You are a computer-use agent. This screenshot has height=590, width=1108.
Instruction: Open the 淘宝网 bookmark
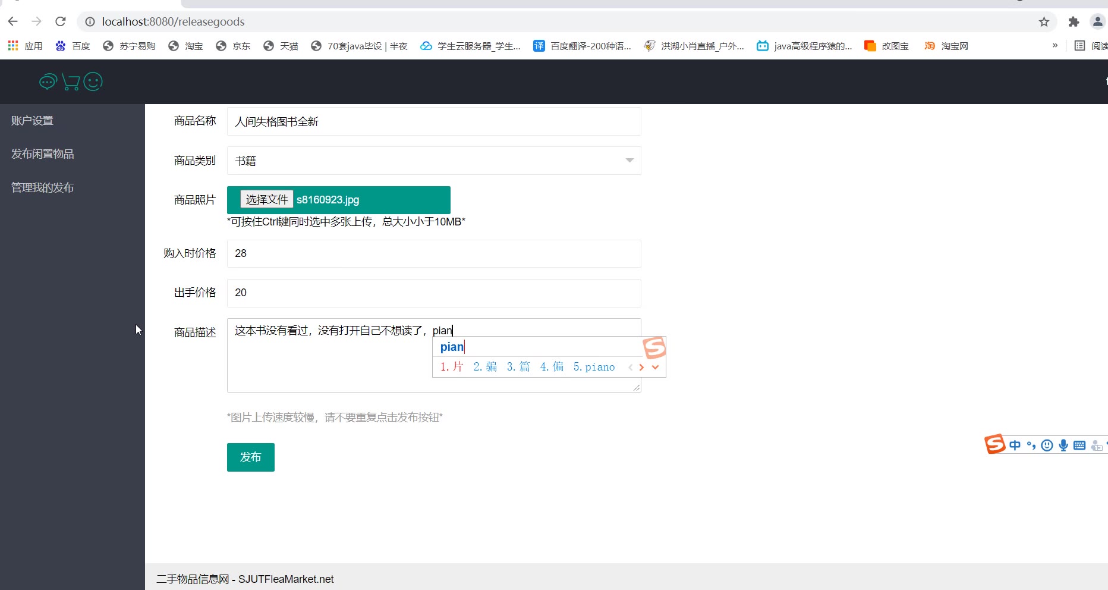point(946,46)
